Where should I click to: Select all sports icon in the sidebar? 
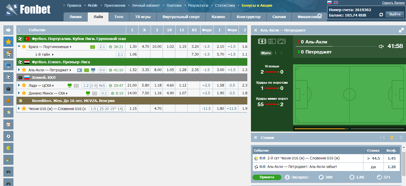[x=8, y=53]
